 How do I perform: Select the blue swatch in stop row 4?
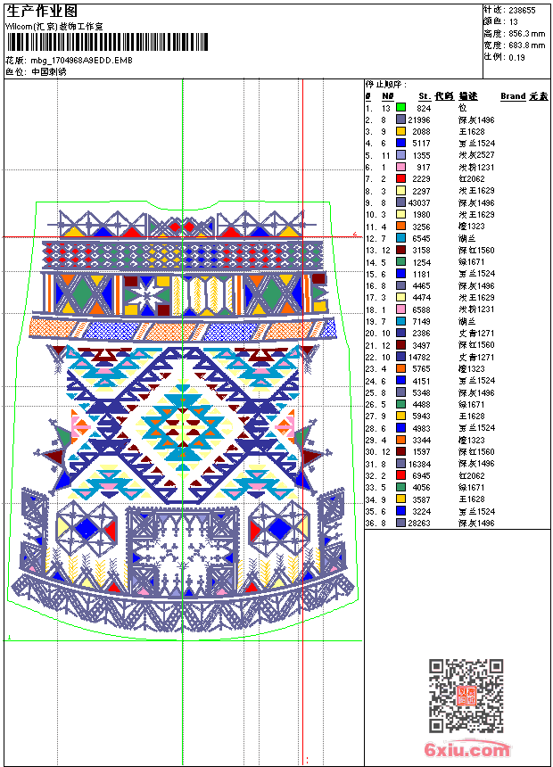(400, 143)
